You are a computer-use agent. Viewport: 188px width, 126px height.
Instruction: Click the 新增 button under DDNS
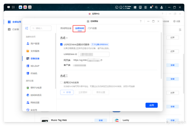(67, 92)
